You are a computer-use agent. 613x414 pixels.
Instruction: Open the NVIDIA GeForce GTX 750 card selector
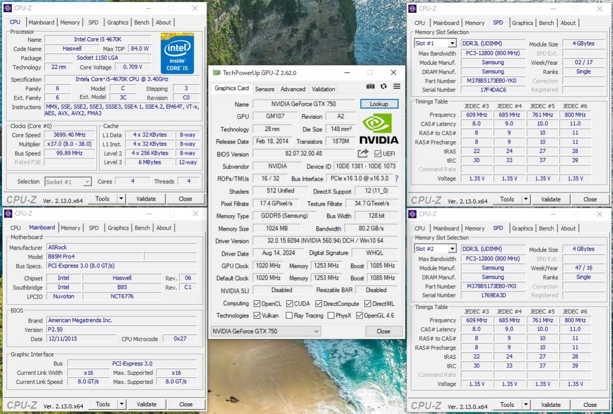point(265,331)
